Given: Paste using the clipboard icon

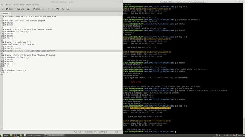Looking at the screenshot, I should pos(57,9).
